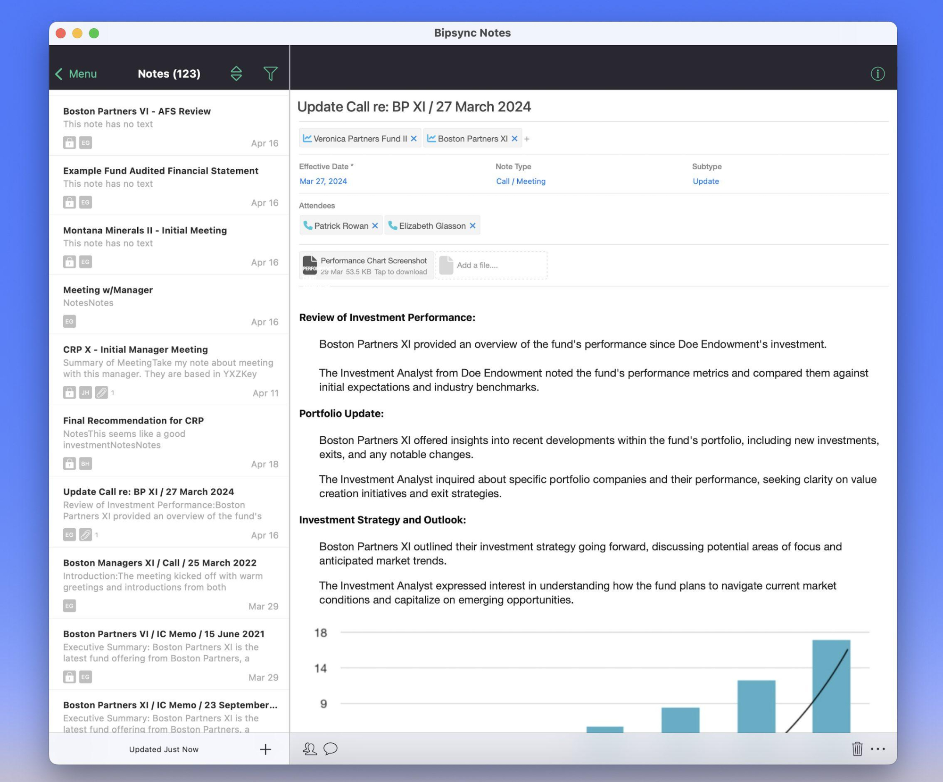Open more options ellipsis icon
The height and width of the screenshot is (782, 943).
(878, 749)
